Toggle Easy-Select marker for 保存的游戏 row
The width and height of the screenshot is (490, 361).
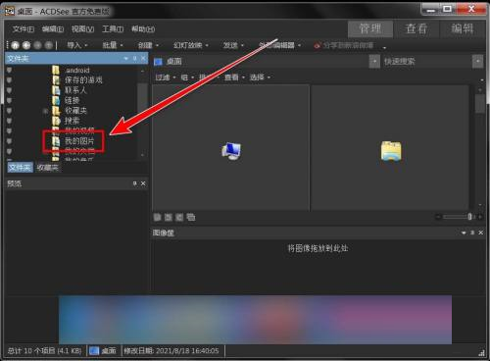(9, 79)
